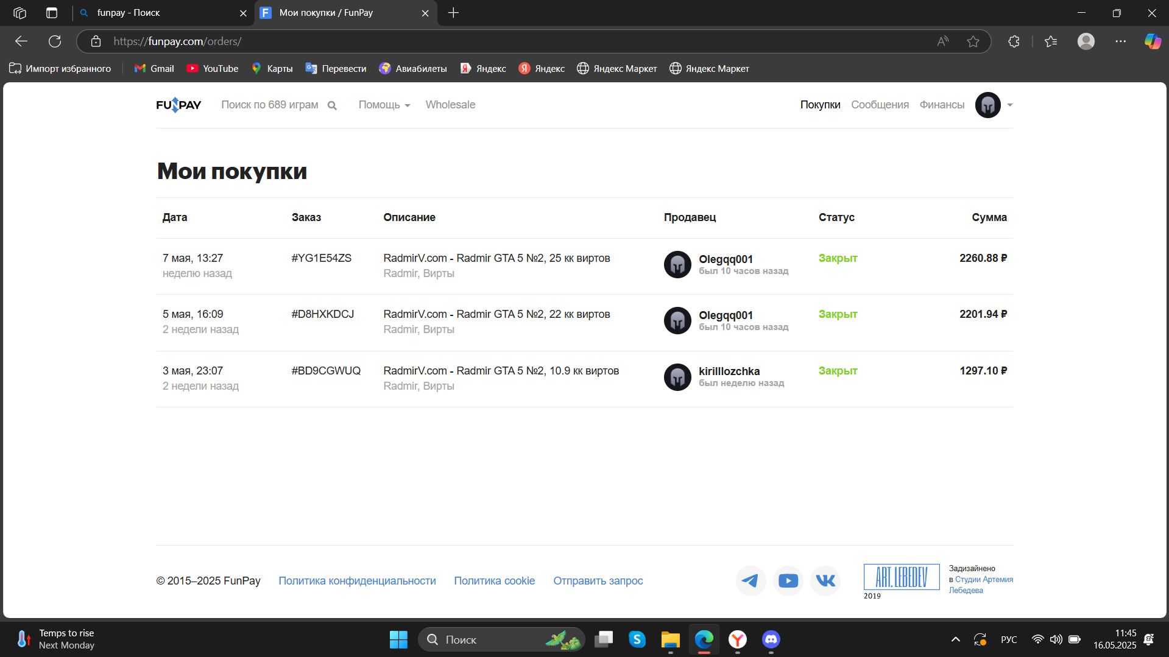Toggle the Read aloud icon in address bar
The width and height of the screenshot is (1169, 657).
(943, 41)
